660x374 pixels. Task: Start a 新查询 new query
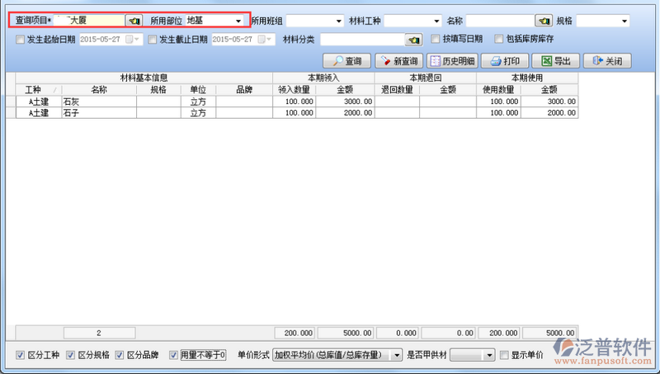(x=398, y=61)
